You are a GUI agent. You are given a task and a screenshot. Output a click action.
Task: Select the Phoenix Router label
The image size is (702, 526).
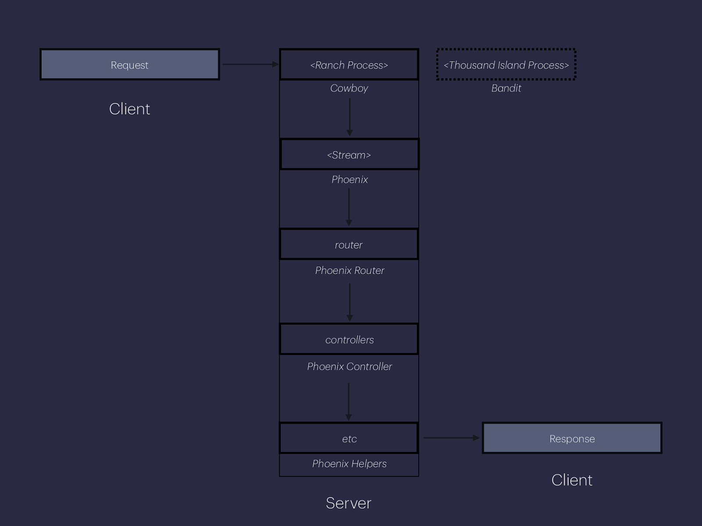click(x=350, y=270)
